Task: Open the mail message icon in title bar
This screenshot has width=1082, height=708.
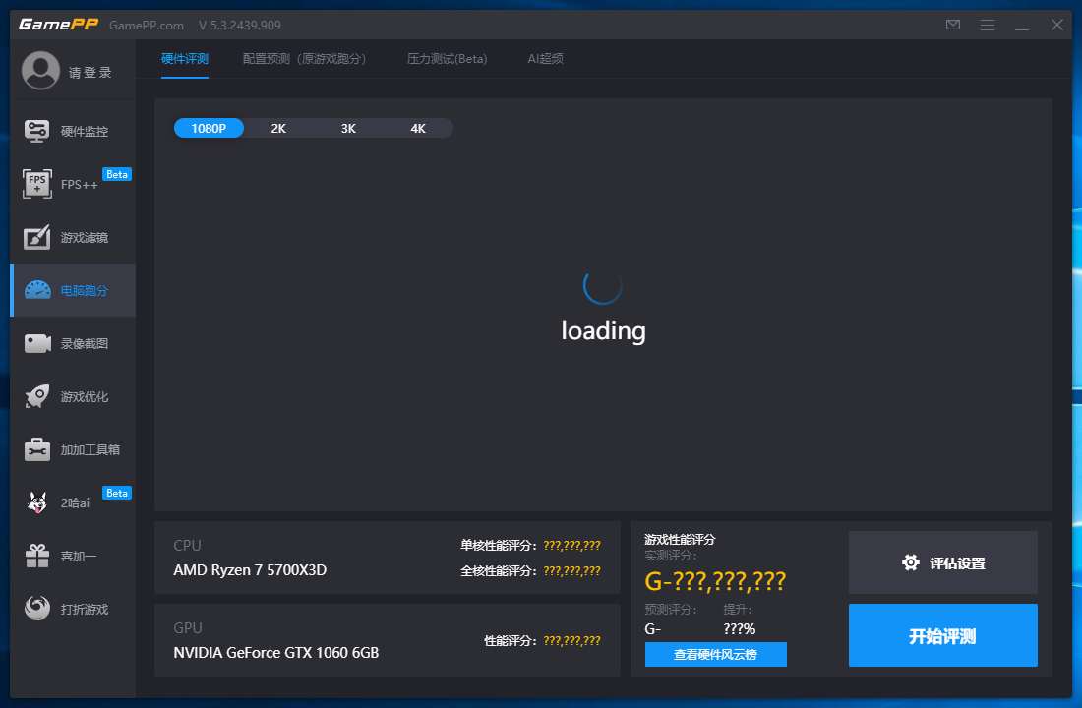Action: click(953, 25)
